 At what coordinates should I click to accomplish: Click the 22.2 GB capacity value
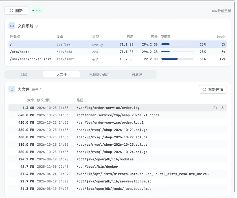point(151,59)
